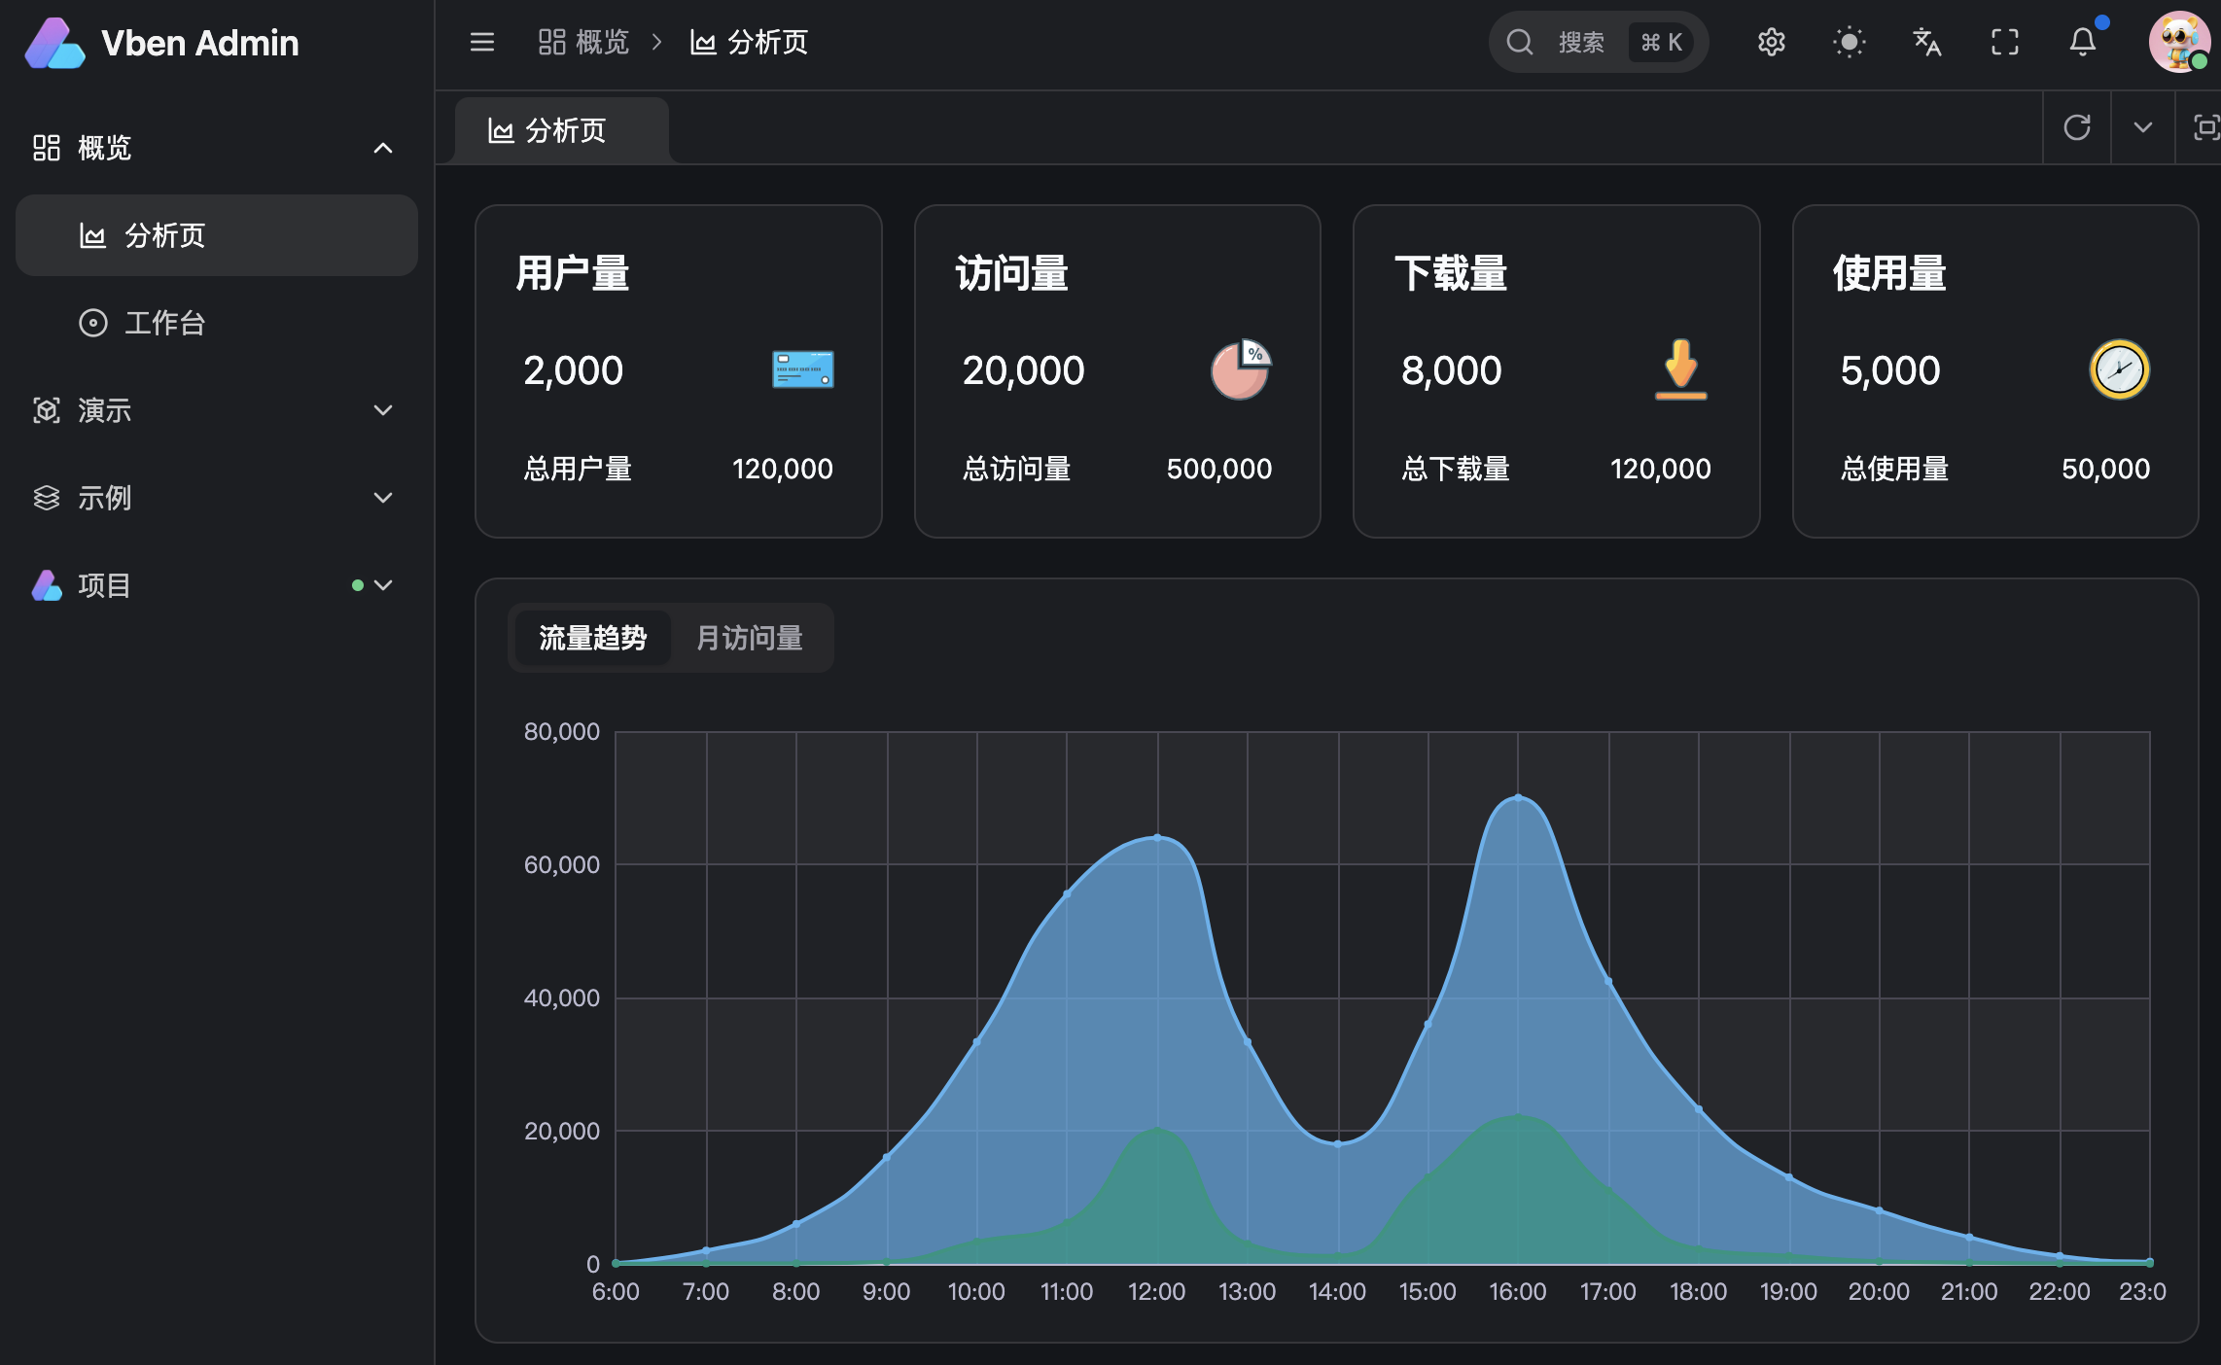Refresh the current tab with the reload icon
Screen dimensions: 2221x1365
point(2077,127)
